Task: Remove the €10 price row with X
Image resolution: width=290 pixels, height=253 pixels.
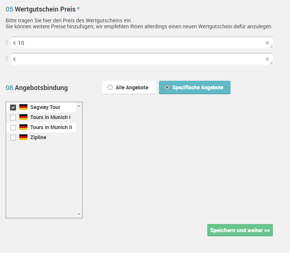Action: [x=267, y=43]
